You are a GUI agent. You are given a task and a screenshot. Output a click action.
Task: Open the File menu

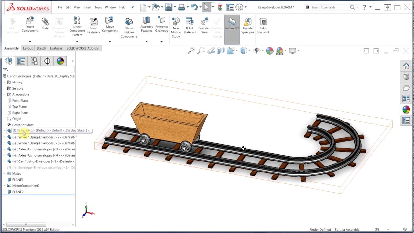click(60, 7)
